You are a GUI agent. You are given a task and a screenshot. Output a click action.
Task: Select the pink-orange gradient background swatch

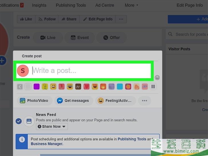tap(128, 87)
